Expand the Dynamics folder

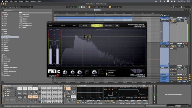pos(19,18)
